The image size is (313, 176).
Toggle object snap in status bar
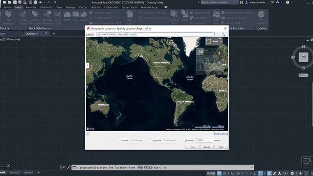(x=260, y=173)
